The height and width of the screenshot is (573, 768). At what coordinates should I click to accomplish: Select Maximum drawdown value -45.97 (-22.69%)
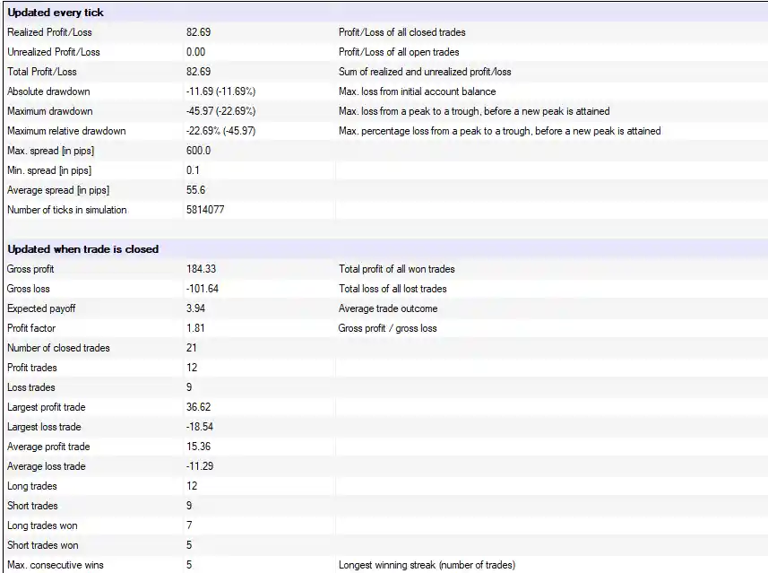(220, 111)
